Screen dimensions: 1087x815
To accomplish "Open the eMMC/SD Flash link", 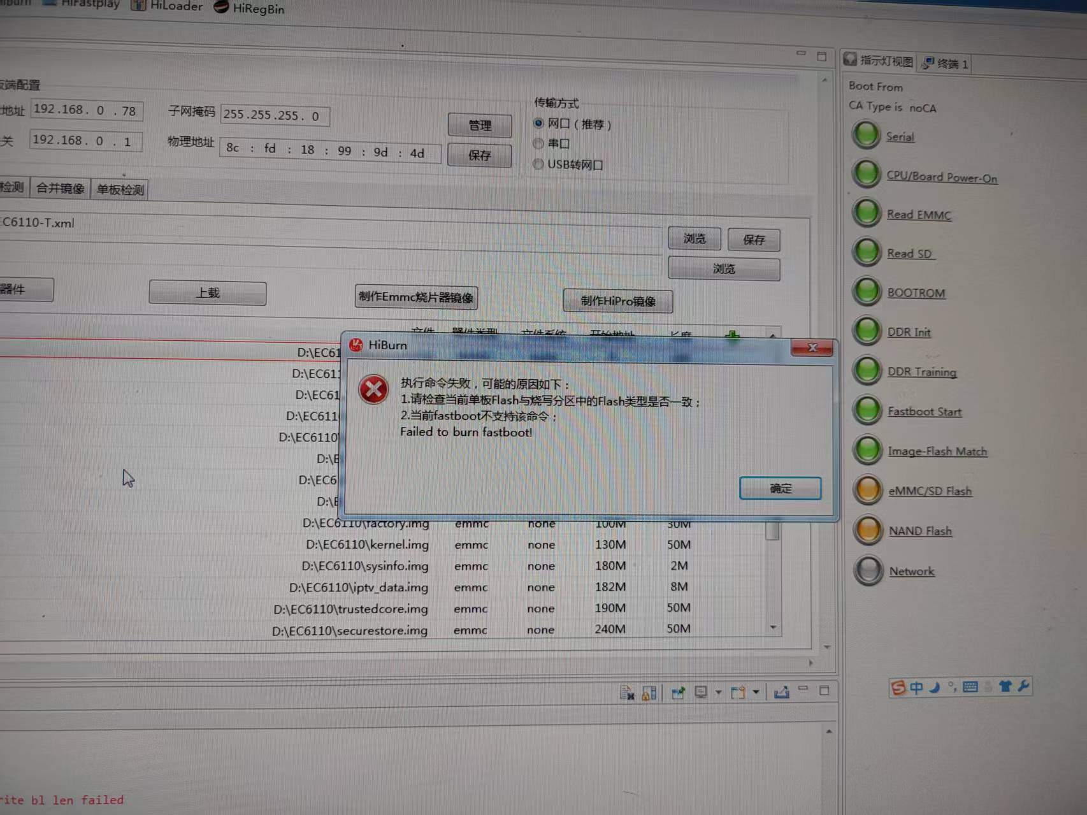I will [x=930, y=491].
